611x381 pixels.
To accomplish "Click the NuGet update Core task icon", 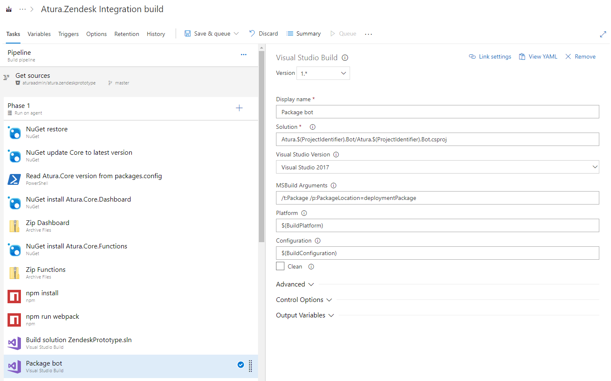I will pyautogui.click(x=15, y=156).
